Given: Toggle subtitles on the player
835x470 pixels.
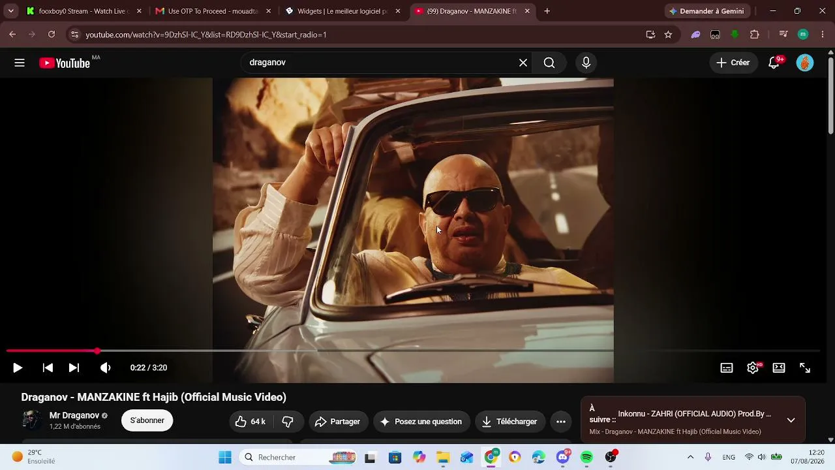Looking at the screenshot, I should click(727, 368).
